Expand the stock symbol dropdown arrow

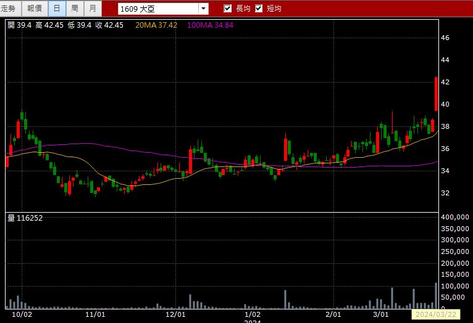[x=204, y=9]
